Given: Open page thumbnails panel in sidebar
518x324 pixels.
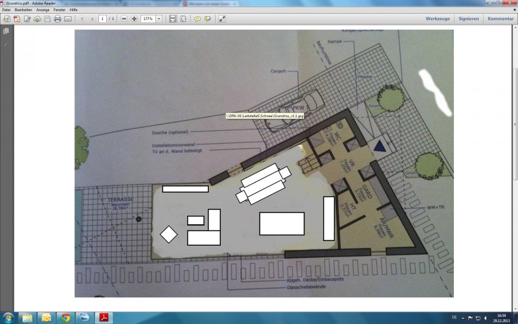Looking at the screenshot, I should [6, 31].
